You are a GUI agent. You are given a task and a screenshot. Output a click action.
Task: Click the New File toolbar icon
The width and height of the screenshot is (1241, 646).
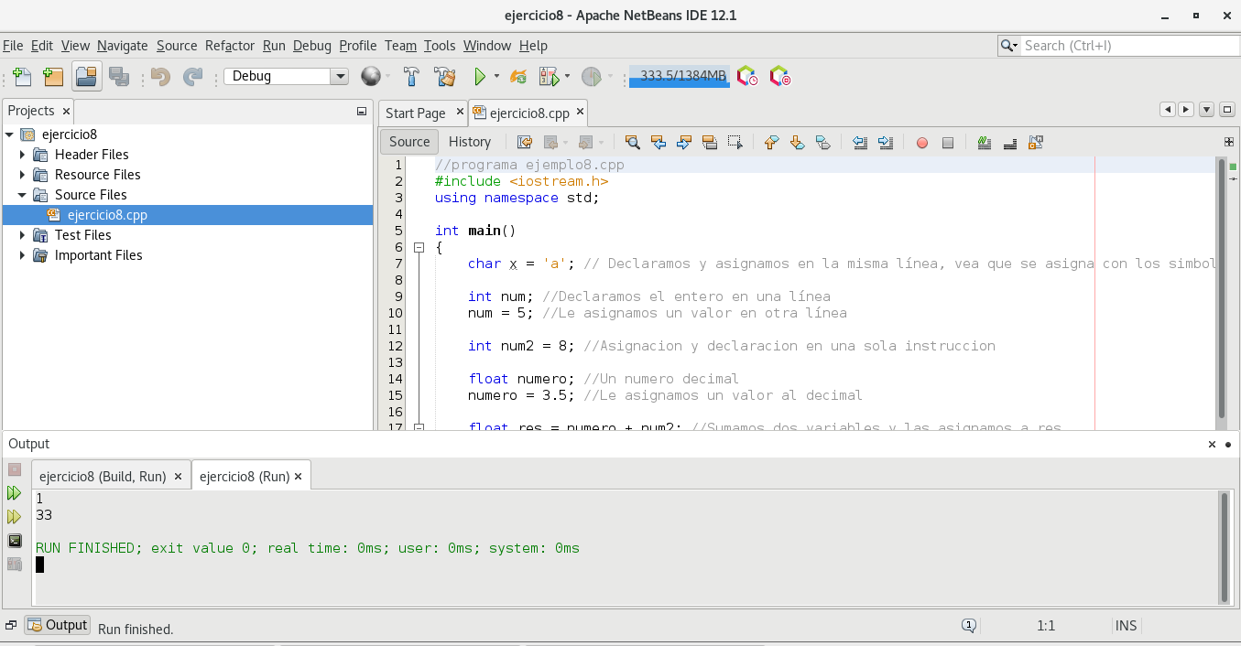pyautogui.click(x=22, y=77)
